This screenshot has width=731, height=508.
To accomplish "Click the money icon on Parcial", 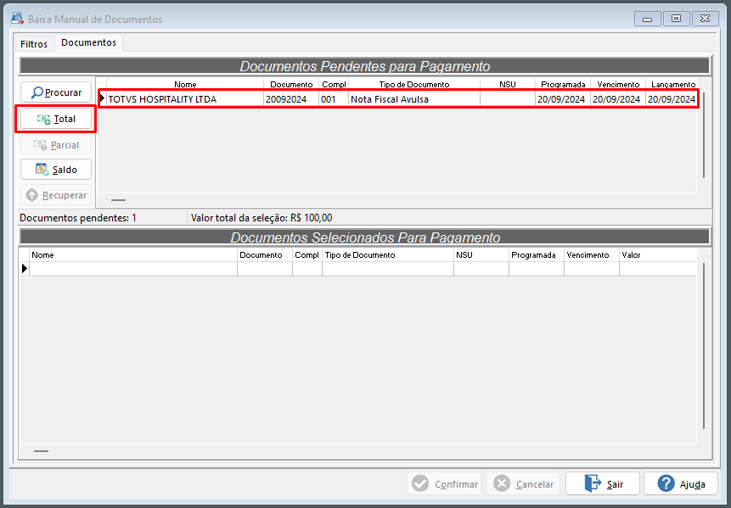I will click(x=41, y=146).
